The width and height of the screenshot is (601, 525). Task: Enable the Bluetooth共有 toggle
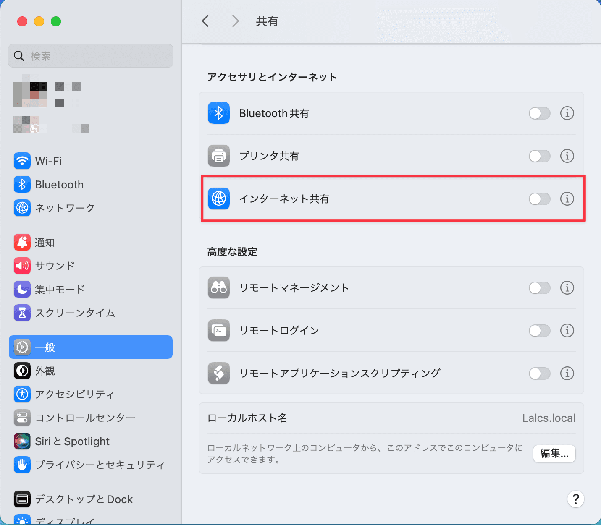pos(539,113)
